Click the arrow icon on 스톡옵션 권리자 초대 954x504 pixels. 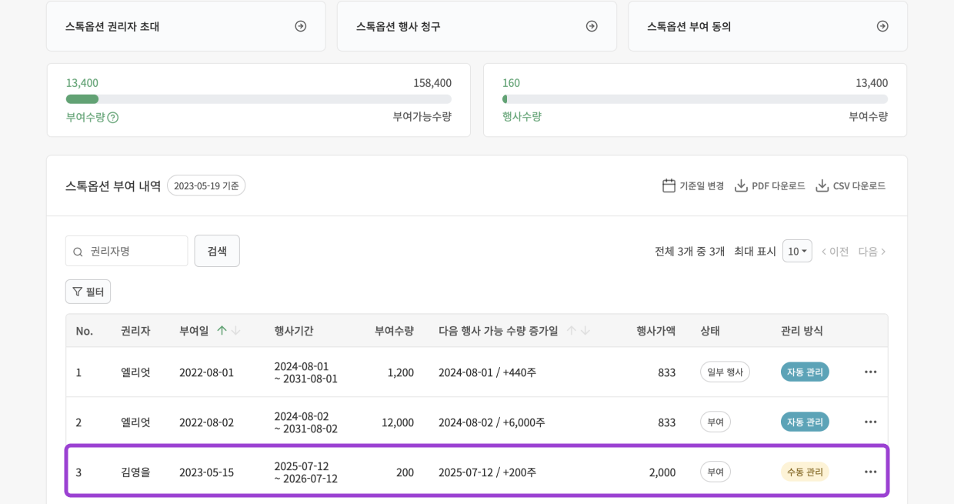pyautogui.click(x=301, y=26)
